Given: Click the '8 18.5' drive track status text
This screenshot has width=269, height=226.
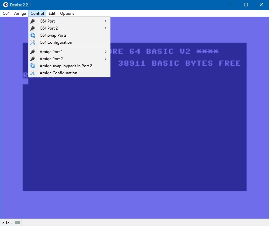Looking at the screenshot, I should (7, 223).
